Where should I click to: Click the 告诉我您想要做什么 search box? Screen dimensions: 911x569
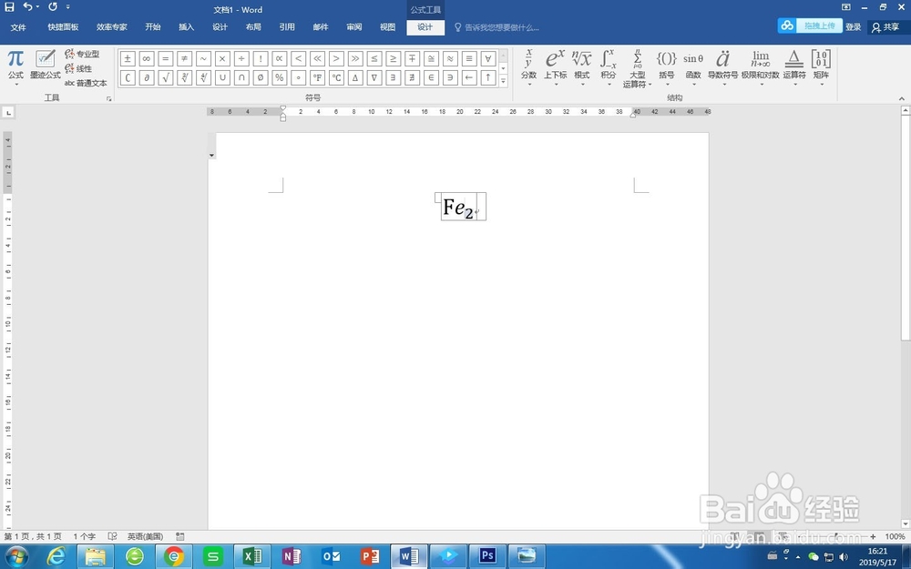(x=497, y=27)
